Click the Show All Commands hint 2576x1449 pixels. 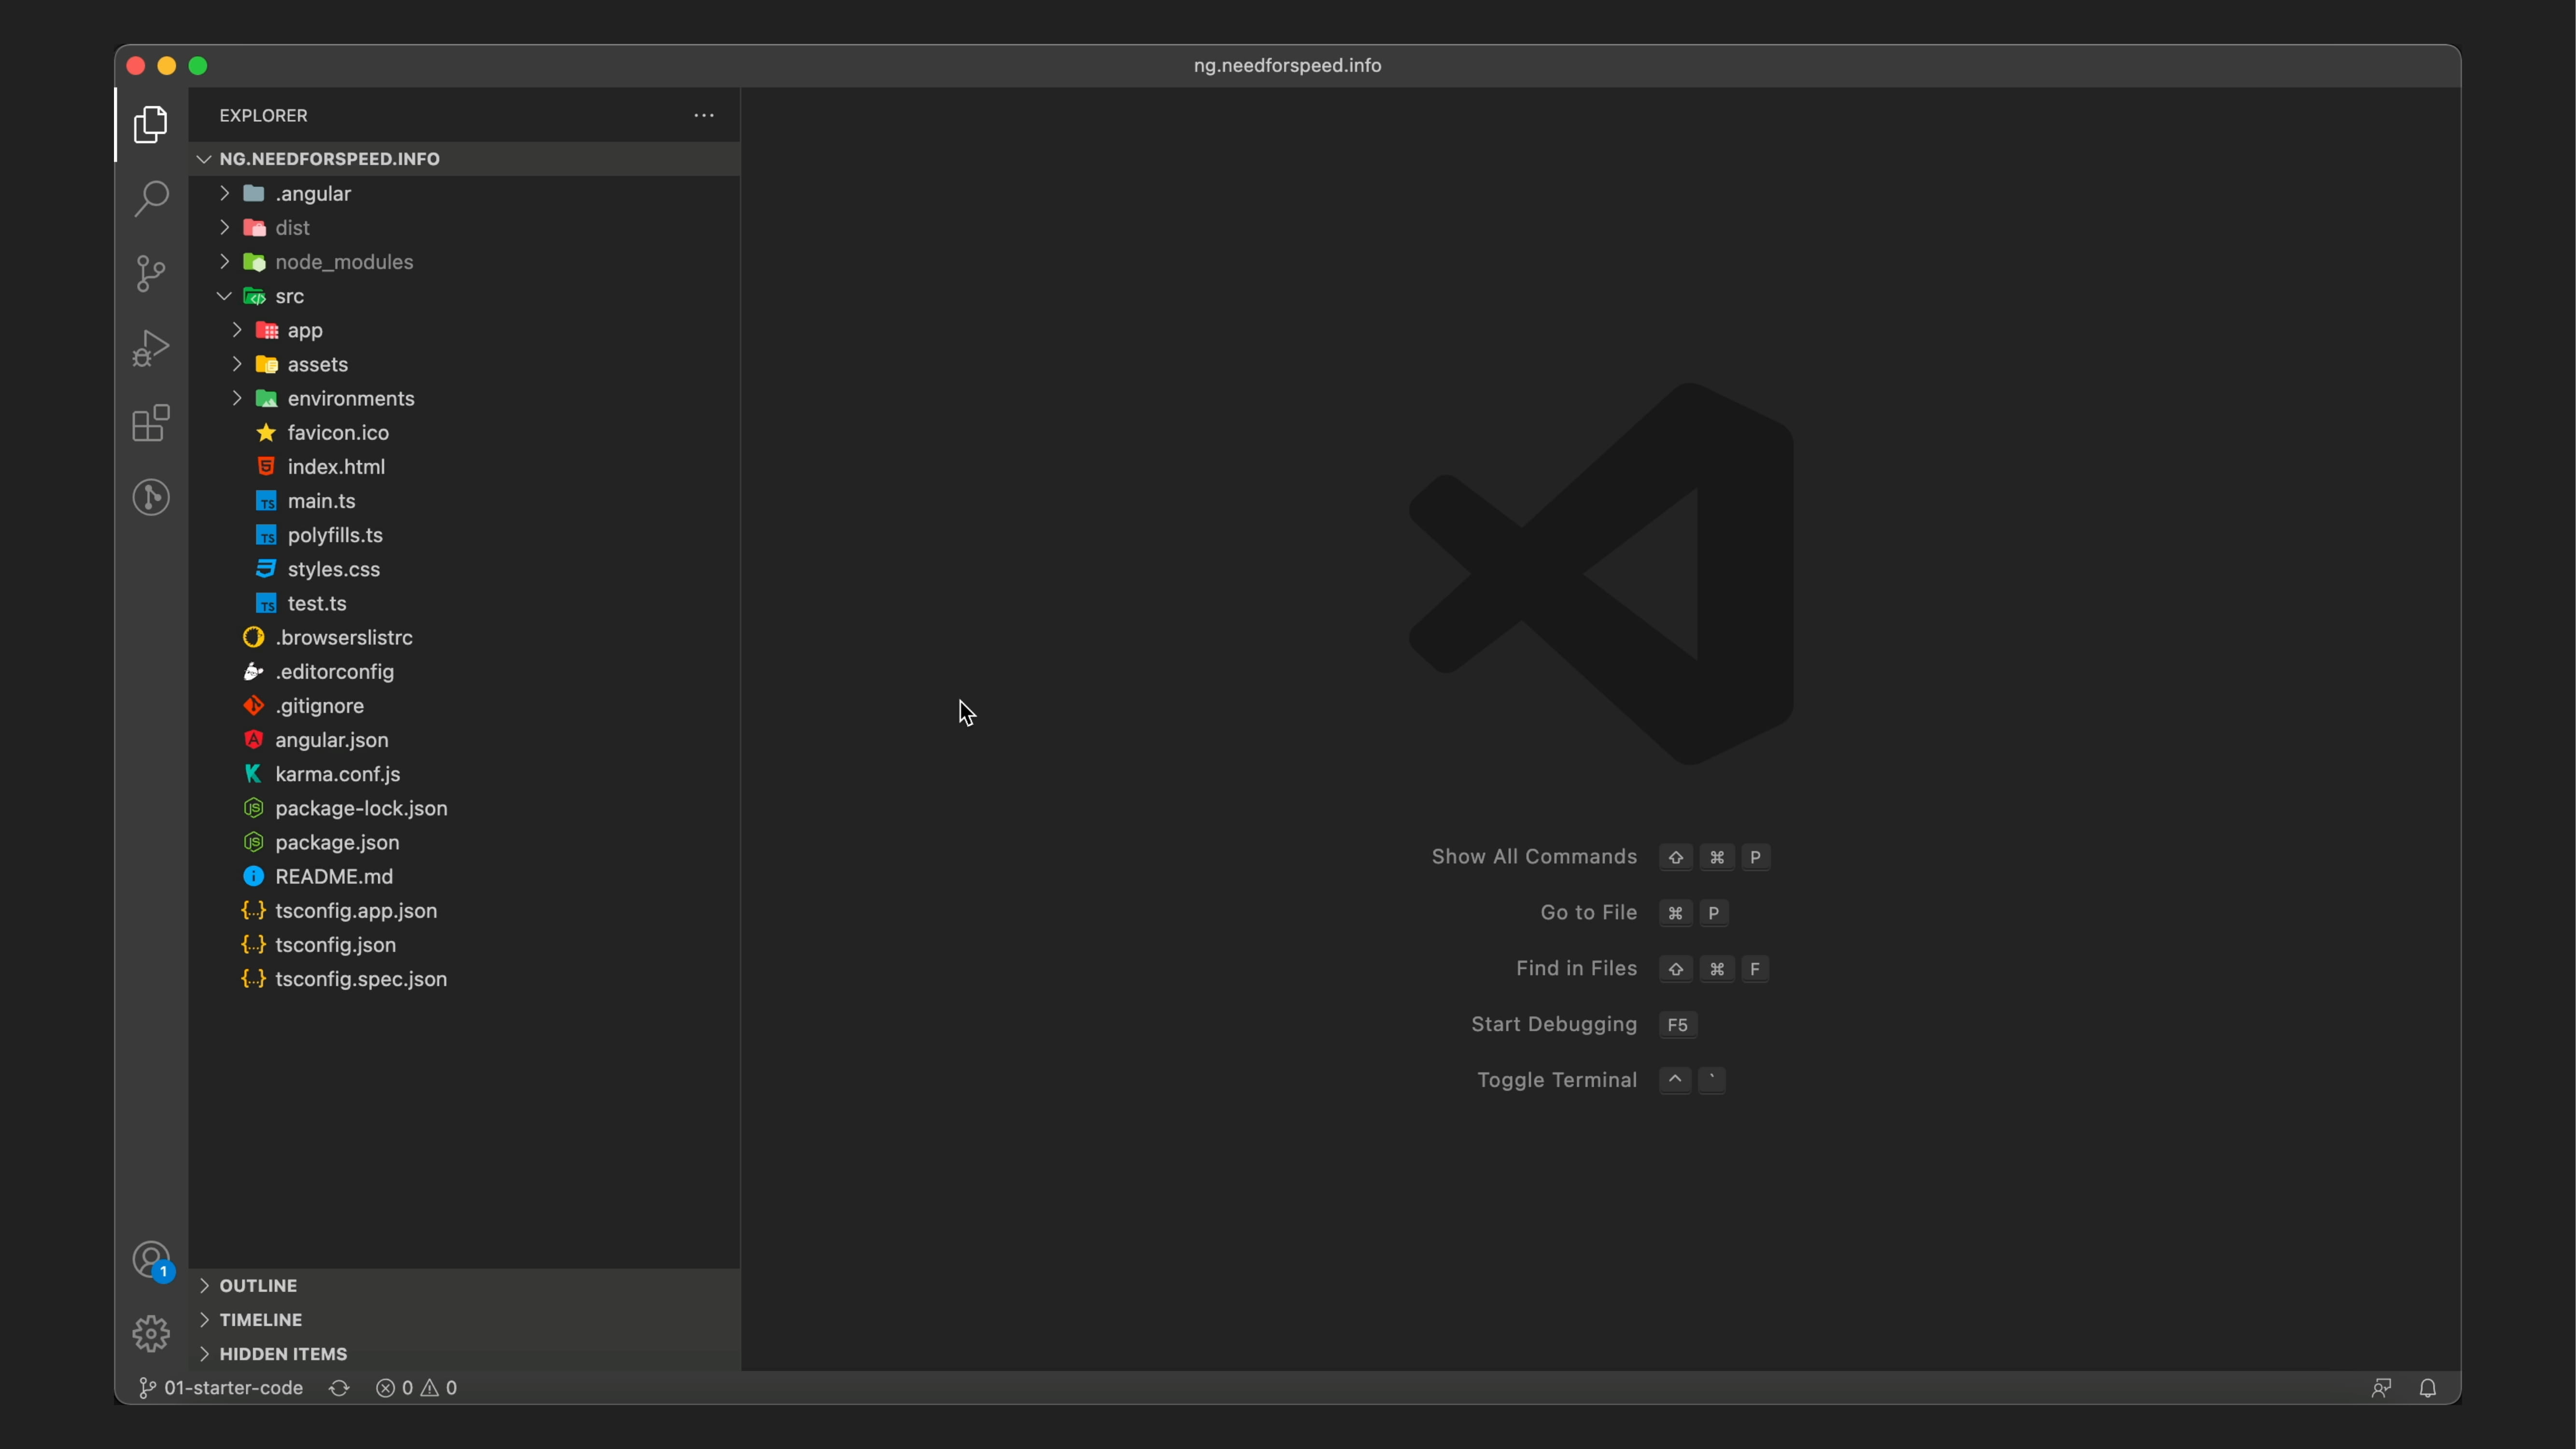(x=1534, y=857)
